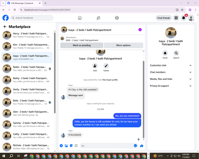The image size is (199, 159).
Task: Click Mark as pending button
Action: tap(82, 45)
